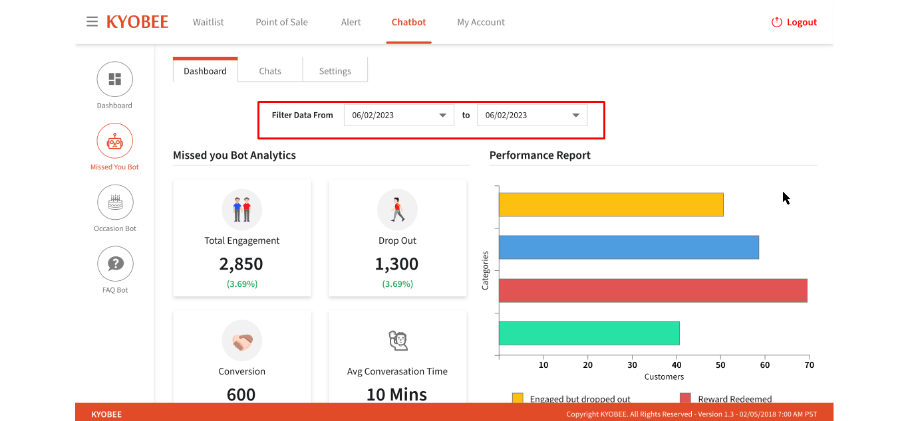This screenshot has height=421, width=908.
Task: Click the Conversion handshake icon
Action: tap(242, 341)
